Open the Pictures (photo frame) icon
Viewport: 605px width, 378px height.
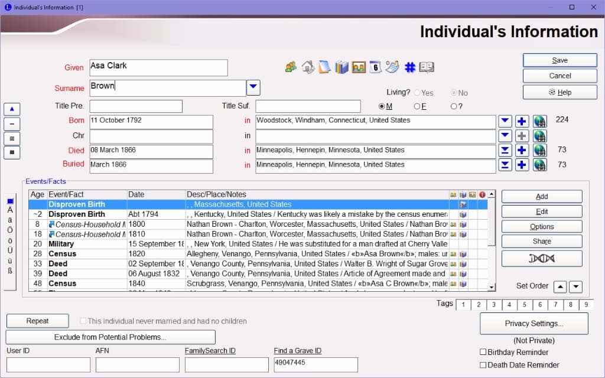tap(359, 67)
